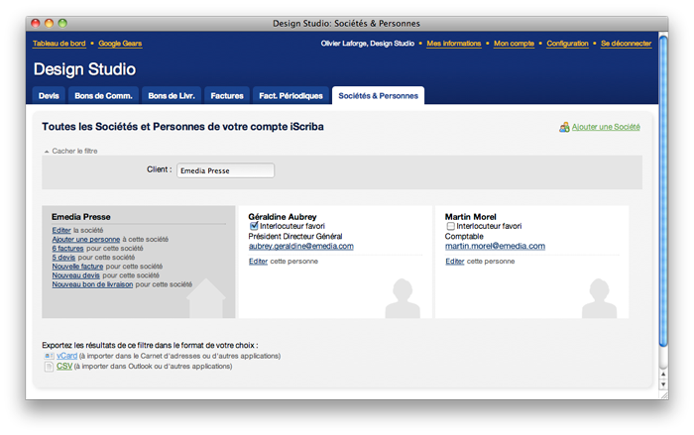
Task: Open the Tableau de bord link
Action: [x=59, y=44]
